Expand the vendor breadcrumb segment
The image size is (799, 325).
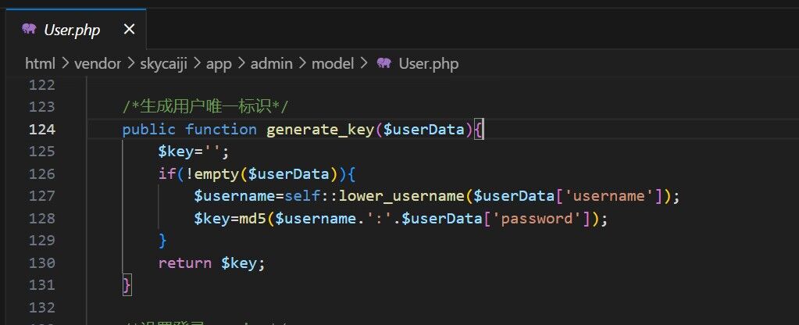click(97, 63)
